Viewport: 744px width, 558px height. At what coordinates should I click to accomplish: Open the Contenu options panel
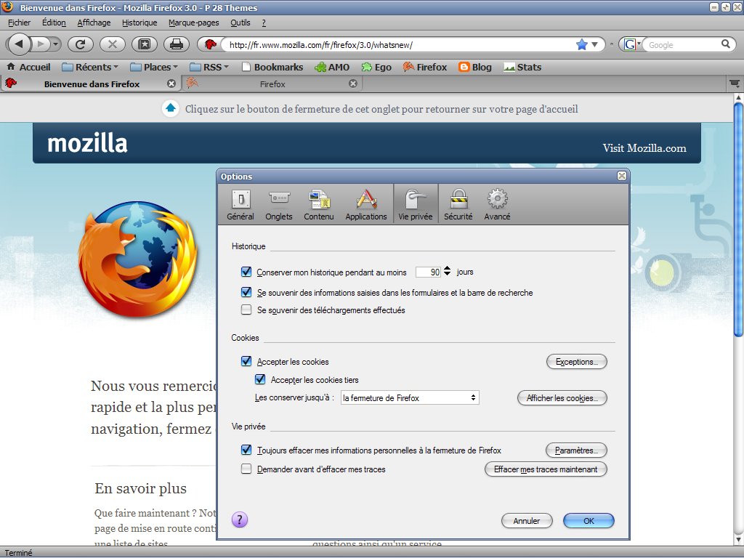(319, 204)
